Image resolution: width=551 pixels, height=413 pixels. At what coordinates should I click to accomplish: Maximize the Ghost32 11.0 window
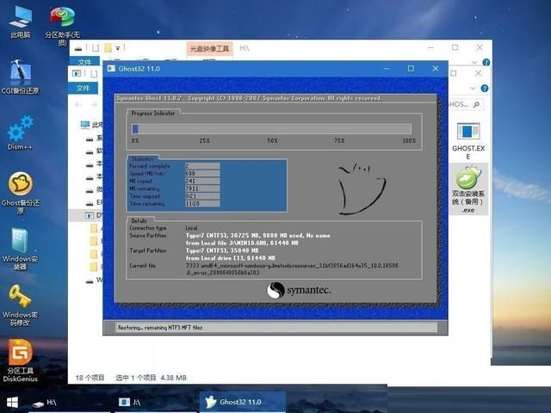[411, 69]
